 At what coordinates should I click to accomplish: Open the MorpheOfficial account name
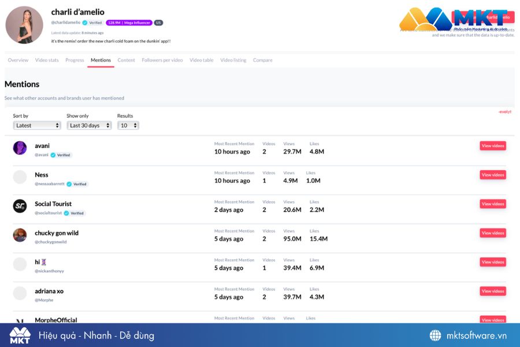[56, 320]
